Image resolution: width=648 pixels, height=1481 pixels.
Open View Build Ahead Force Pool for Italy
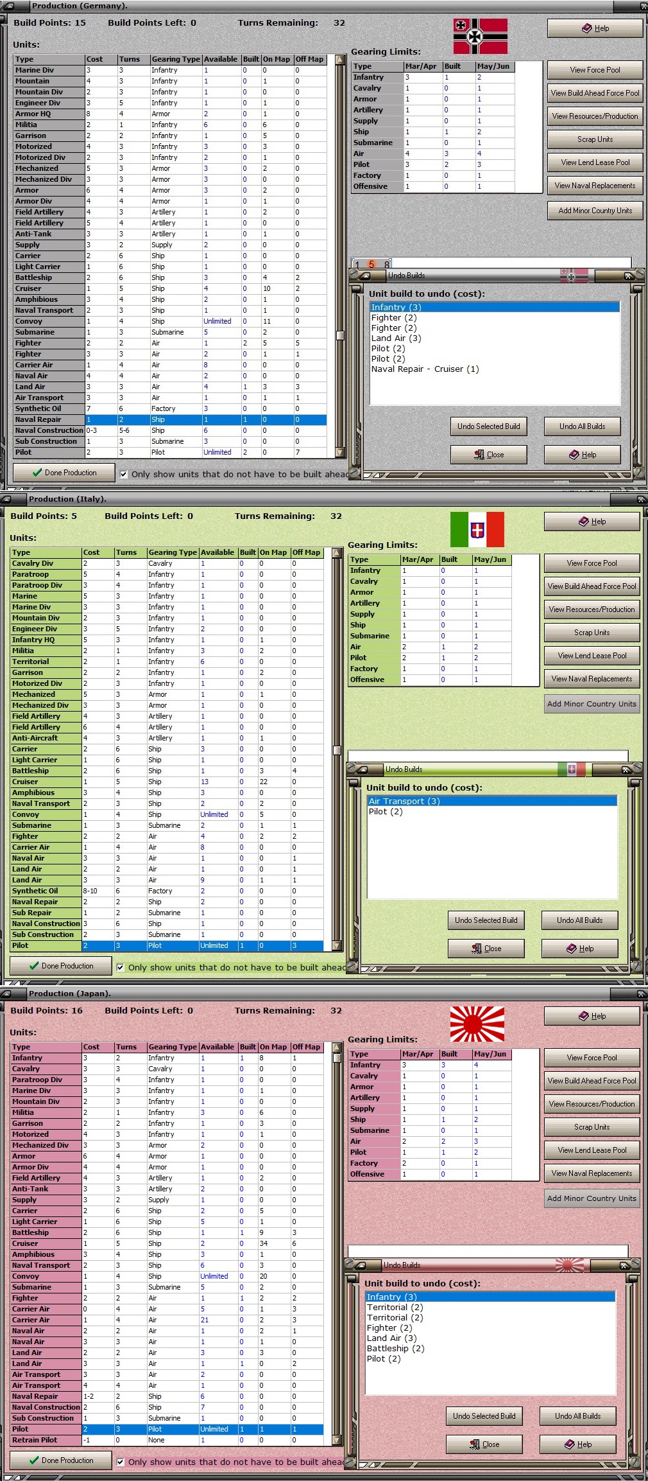(592, 586)
